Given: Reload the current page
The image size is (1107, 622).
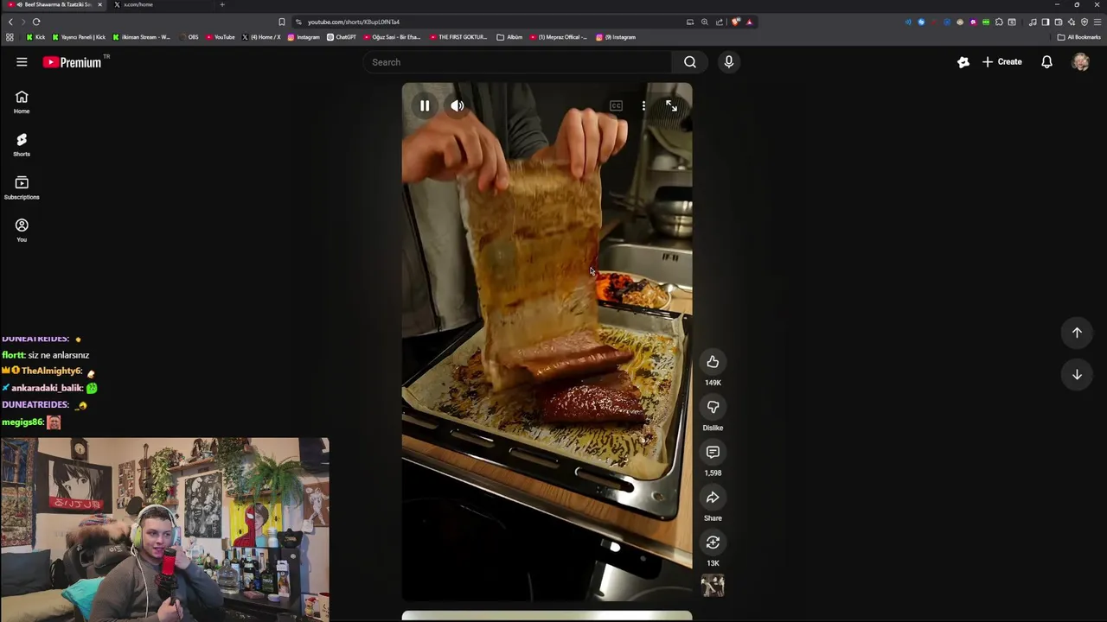Looking at the screenshot, I should (x=36, y=22).
